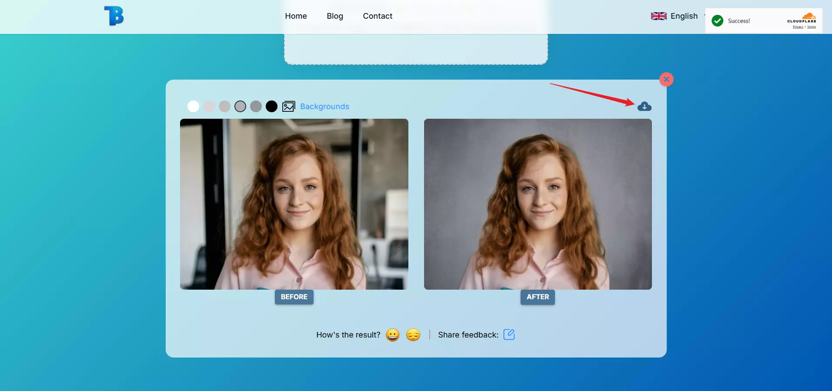This screenshot has height=391, width=832.
Task: Open background image picker icon
Action: 288,107
